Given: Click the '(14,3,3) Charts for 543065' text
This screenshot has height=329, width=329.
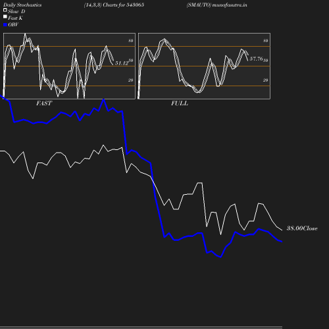Looking at the screenshot, I should (x=114, y=5).
